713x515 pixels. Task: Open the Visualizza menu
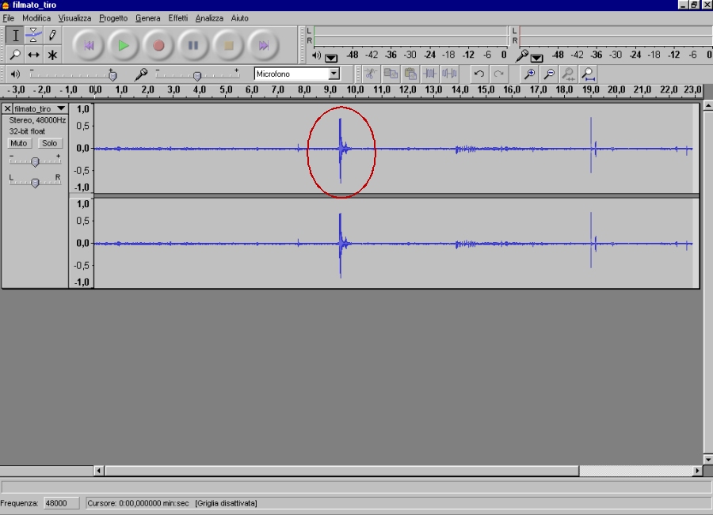(74, 18)
